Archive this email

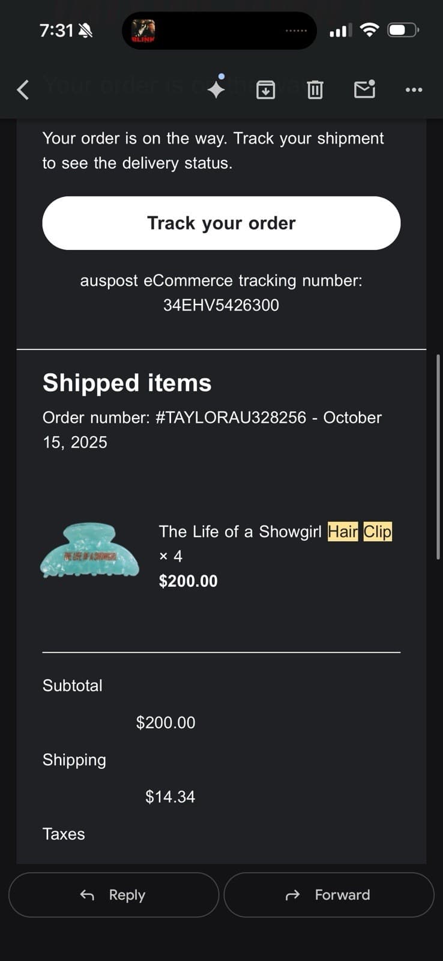(265, 90)
